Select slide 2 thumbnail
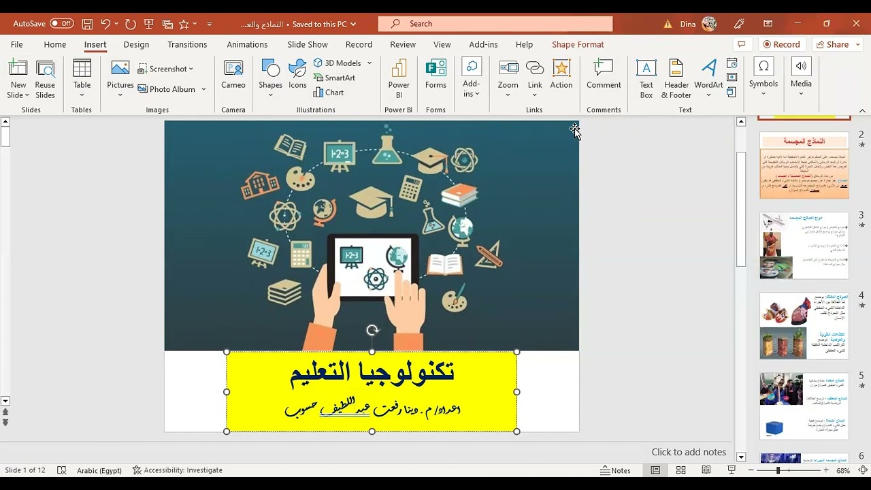Viewport: 871px width, 490px height. [804, 165]
